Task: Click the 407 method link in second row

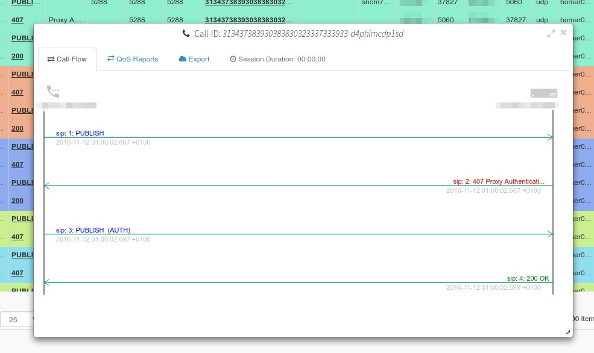Action: 17,20
